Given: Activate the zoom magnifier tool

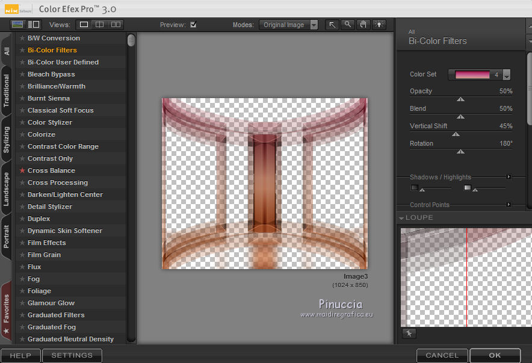Looking at the screenshot, I should (347, 25).
